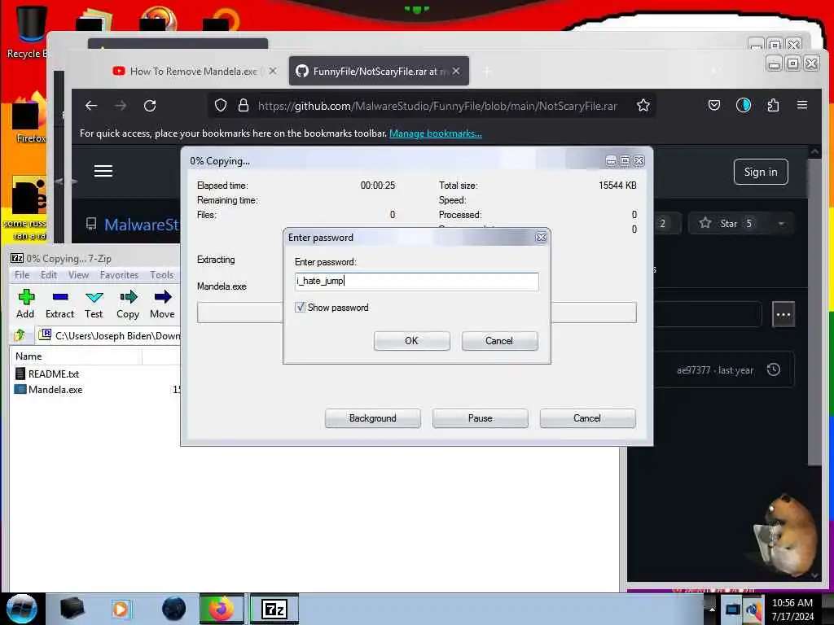Click the GitHub Sign in button

[x=761, y=172]
